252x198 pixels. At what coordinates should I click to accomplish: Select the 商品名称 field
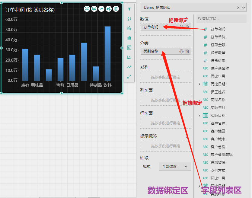pos(218,100)
